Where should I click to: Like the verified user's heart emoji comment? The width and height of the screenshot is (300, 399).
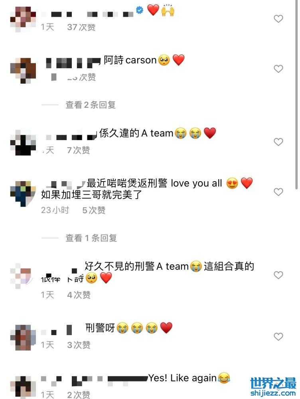coord(278,19)
